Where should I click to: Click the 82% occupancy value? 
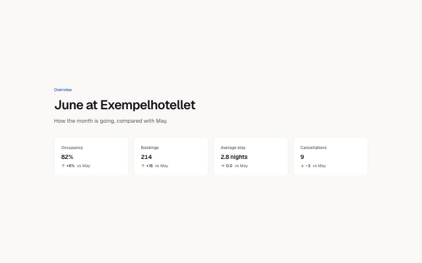(67, 157)
